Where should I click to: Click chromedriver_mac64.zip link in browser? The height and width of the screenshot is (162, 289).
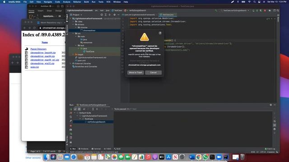[42, 56]
